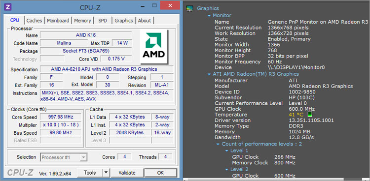Click the Multiplier value x 10.0
Viewport: 370px width, 181px height.
(61, 125)
